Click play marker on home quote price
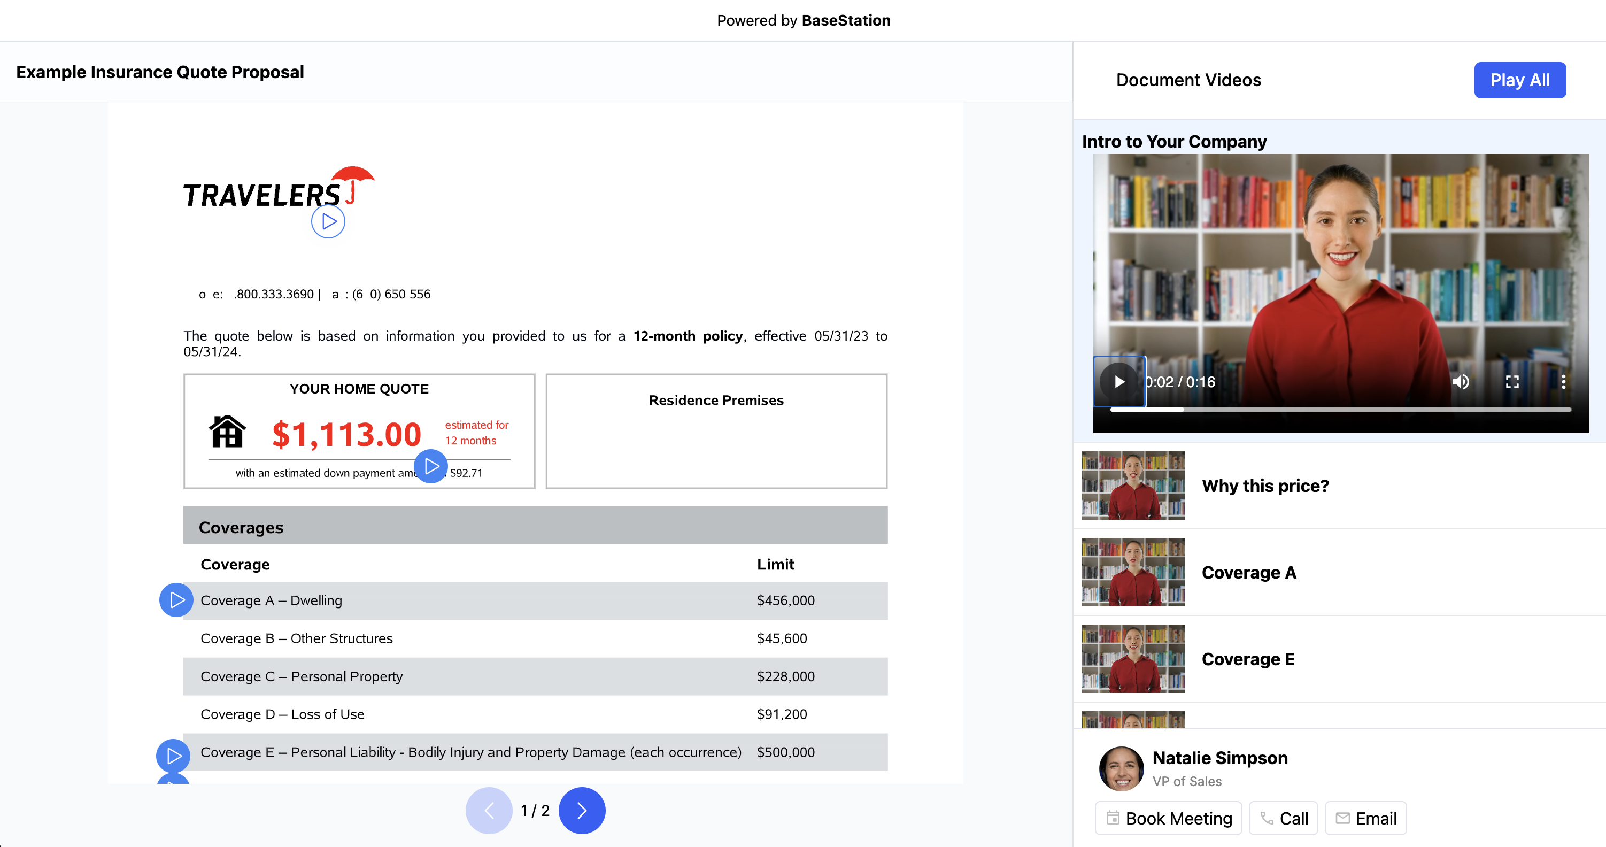The height and width of the screenshot is (847, 1606). [x=431, y=466]
